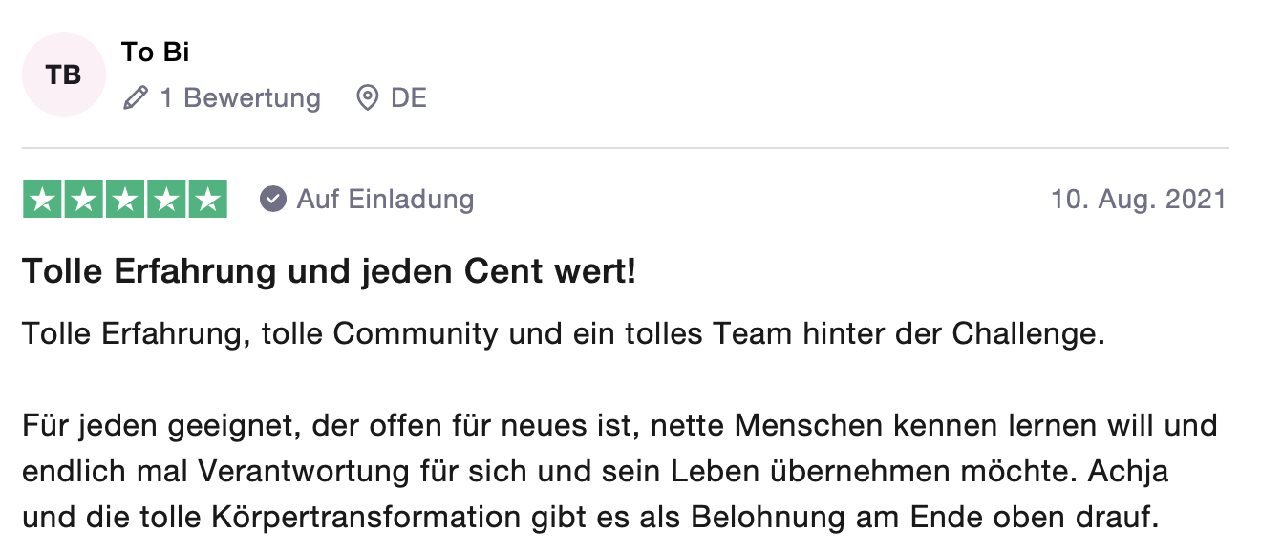
Task: Click the 1 Bewertung text
Action: click(240, 97)
